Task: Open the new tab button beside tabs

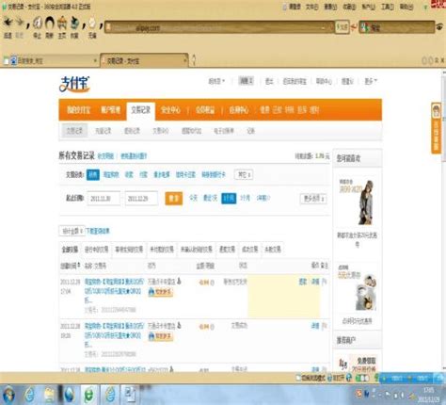Action: click(x=194, y=59)
